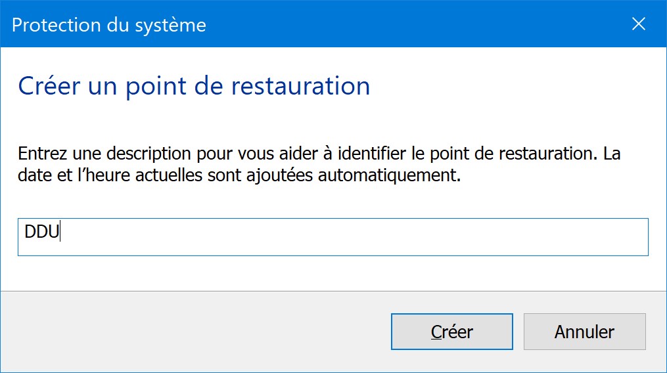Dismiss dialog using the X icon
The width and height of the screenshot is (667, 373).
[639, 24]
